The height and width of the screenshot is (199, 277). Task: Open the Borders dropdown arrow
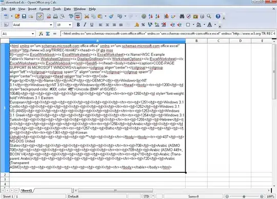pyautogui.click(x=193, y=25)
